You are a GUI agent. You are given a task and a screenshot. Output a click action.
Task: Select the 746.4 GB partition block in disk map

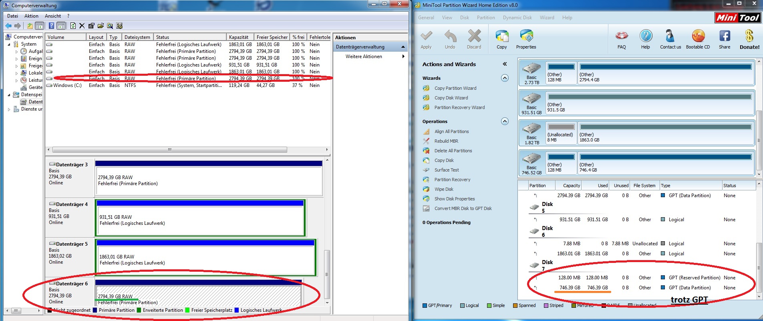click(x=666, y=163)
